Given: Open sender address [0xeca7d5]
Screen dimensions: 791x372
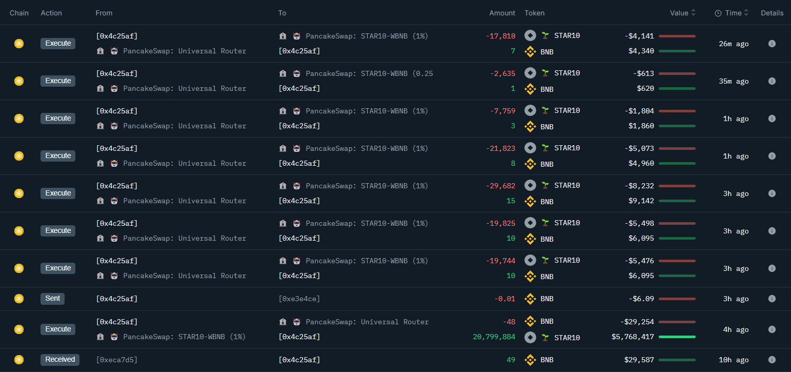Looking at the screenshot, I should (117, 360).
